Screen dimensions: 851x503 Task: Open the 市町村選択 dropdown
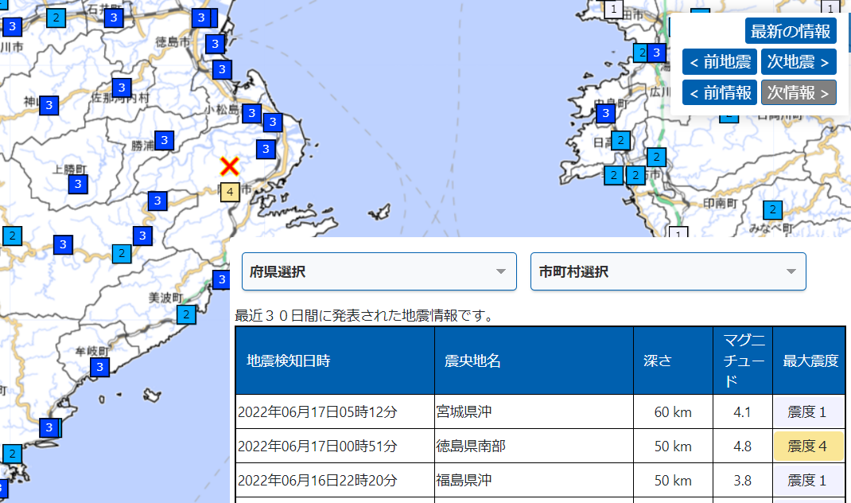[668, 271]
